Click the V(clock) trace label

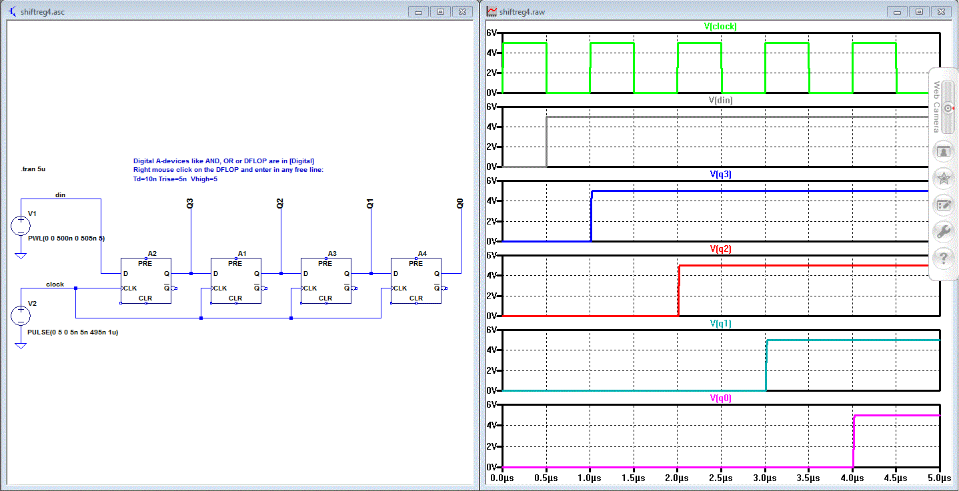point(720,27)
